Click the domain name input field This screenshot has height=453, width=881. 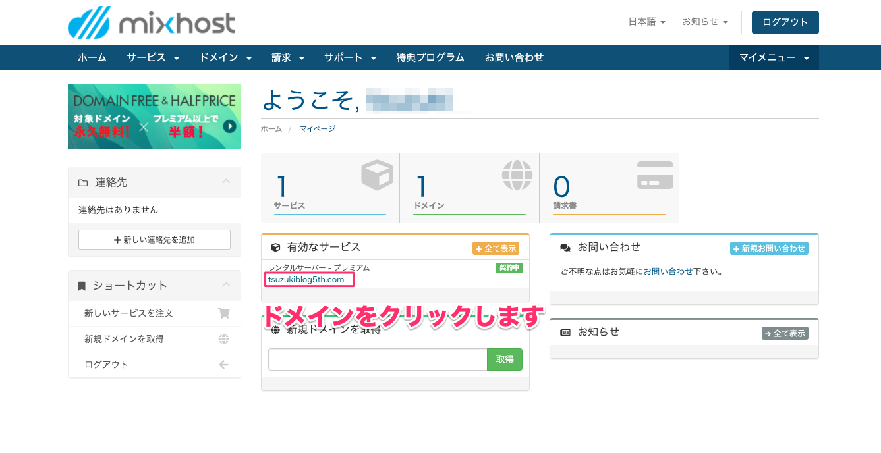click(378, 360)
